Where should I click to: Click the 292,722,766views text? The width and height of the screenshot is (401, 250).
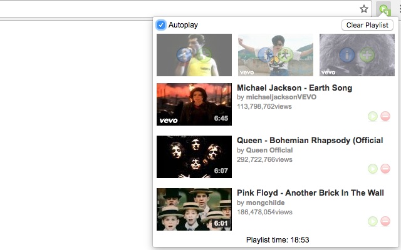pyautogui.click(x=264, y=159)
